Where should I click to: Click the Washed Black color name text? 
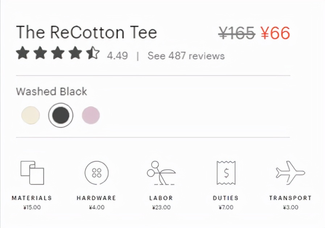[x=52, y=91]
